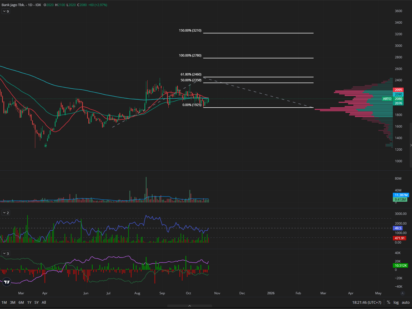Set chart range to 5Y
This screenshot has height=309, width=412.
pyautogui.click(x=37, y=302)
